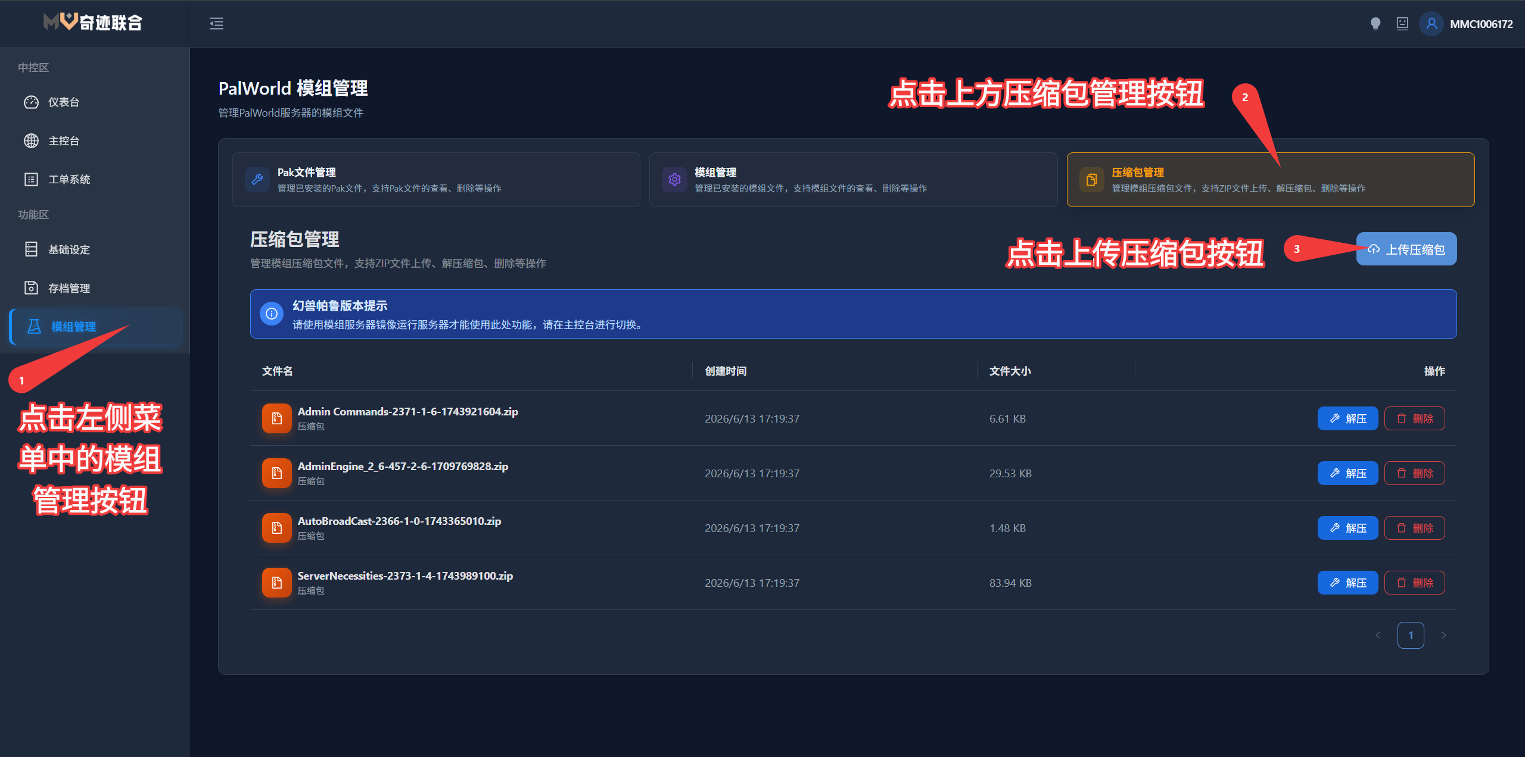Click the zip file icon for ServerNecessities
1525x757 pixels.
(x=277, y=583)
